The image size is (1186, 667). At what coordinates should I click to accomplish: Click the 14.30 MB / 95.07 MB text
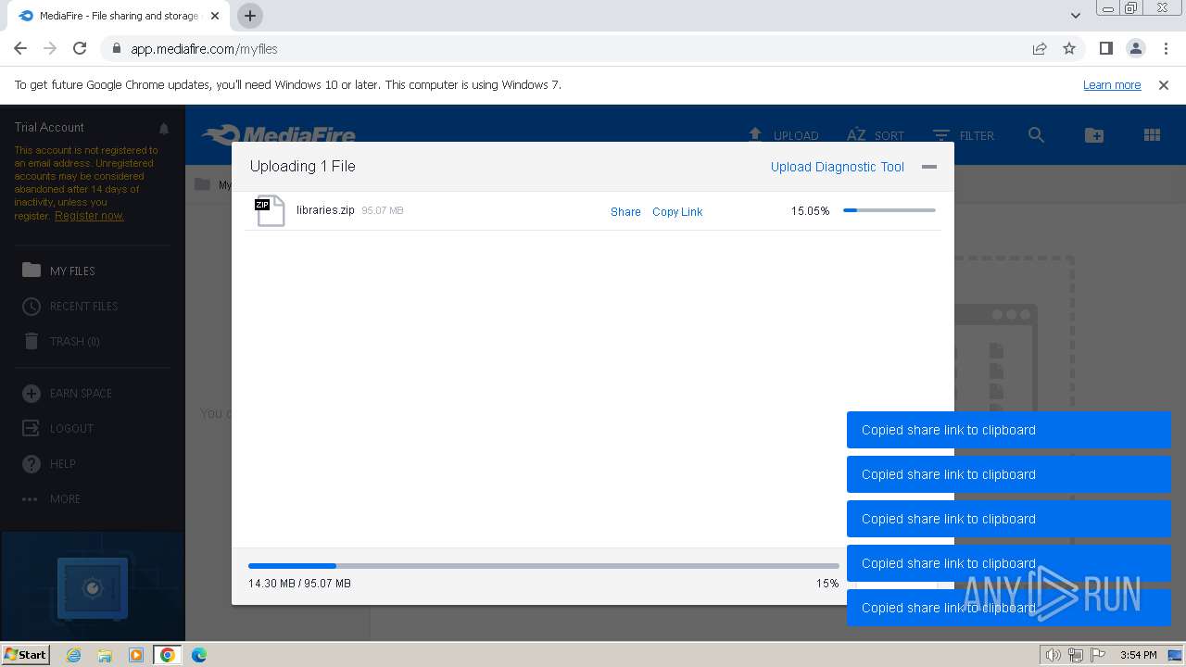point(299,584)
